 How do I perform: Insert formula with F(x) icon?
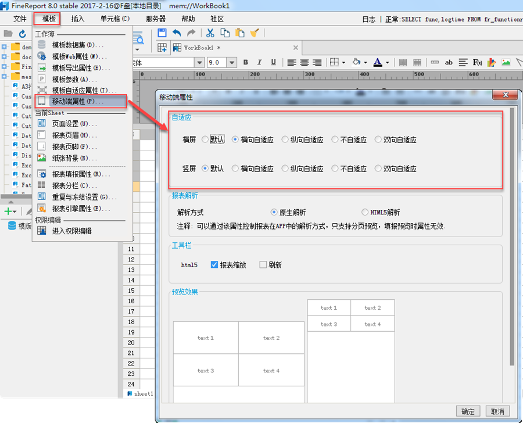click(477, 62)
